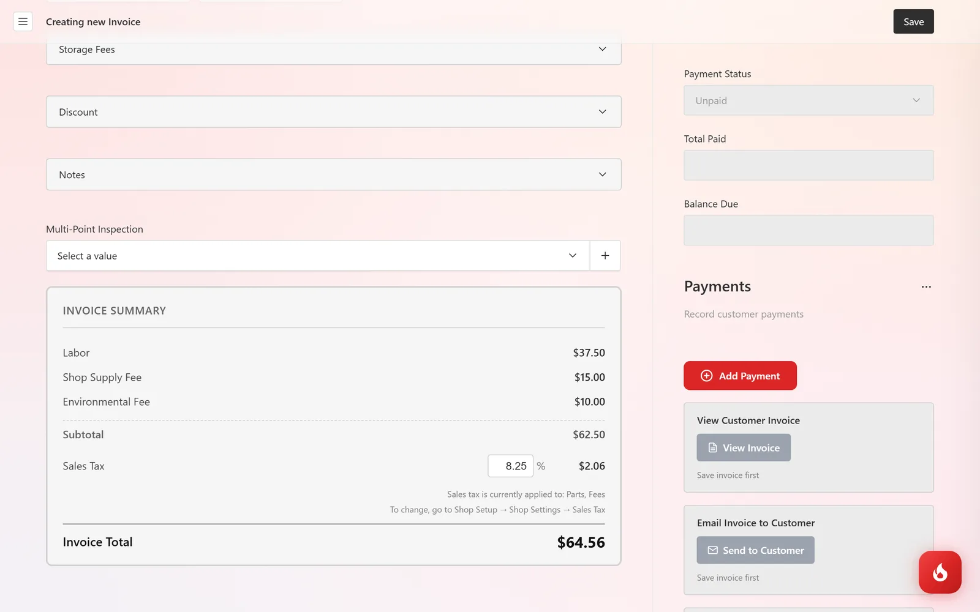
Task: Expand the Discount section
Action: pos(334,112)
